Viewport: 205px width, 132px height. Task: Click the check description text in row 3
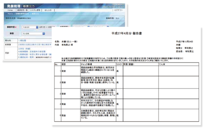[98, 94]
